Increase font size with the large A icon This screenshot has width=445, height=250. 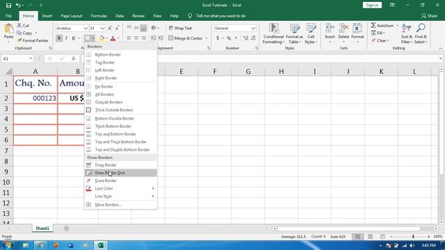[110, 28]
